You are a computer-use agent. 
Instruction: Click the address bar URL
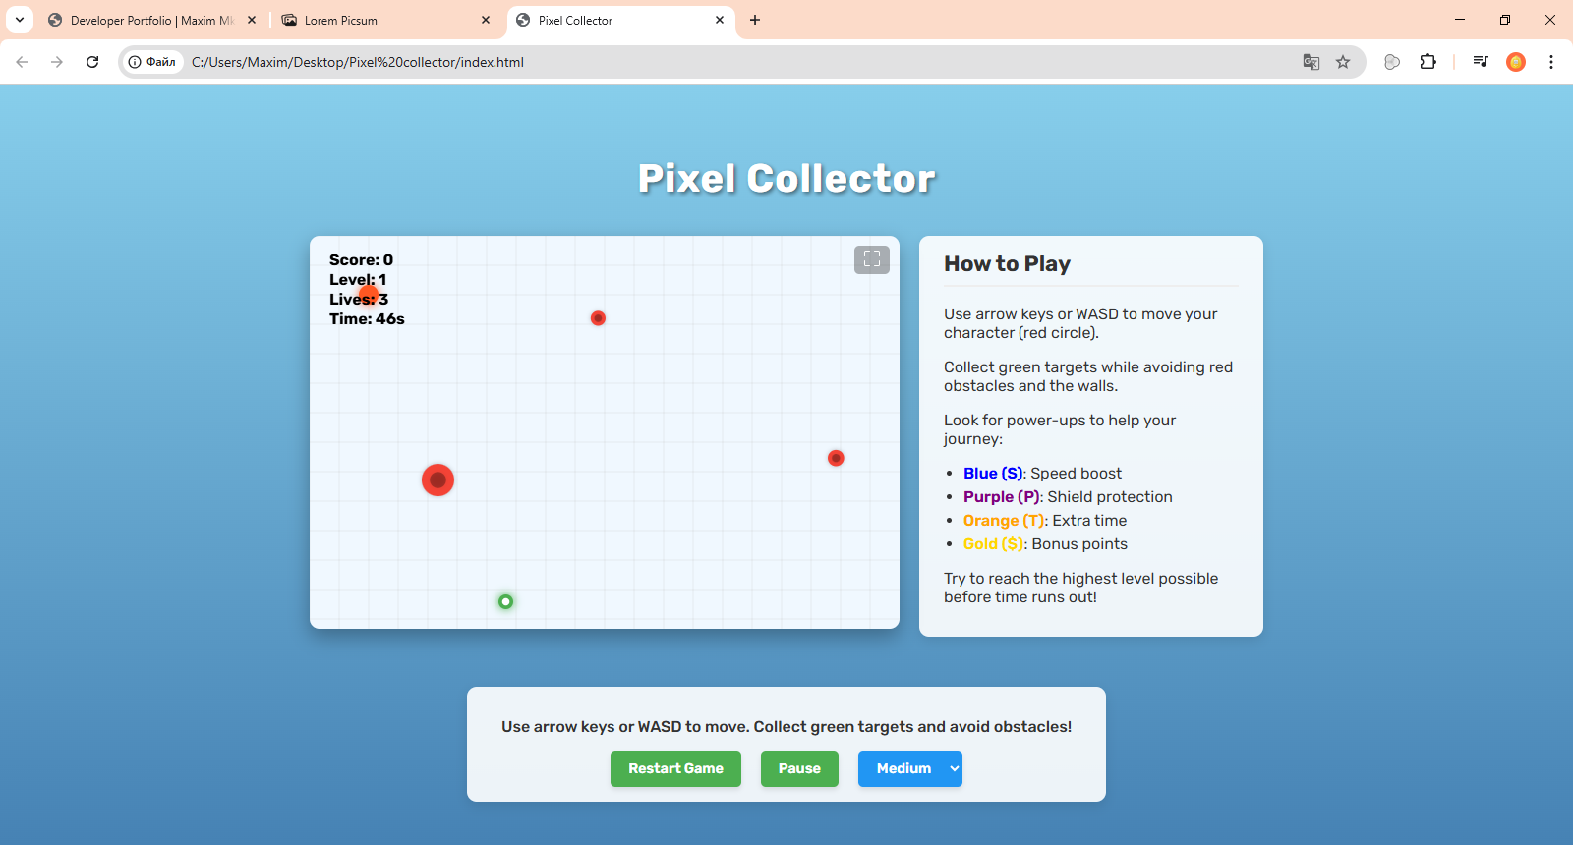[358, 62]
